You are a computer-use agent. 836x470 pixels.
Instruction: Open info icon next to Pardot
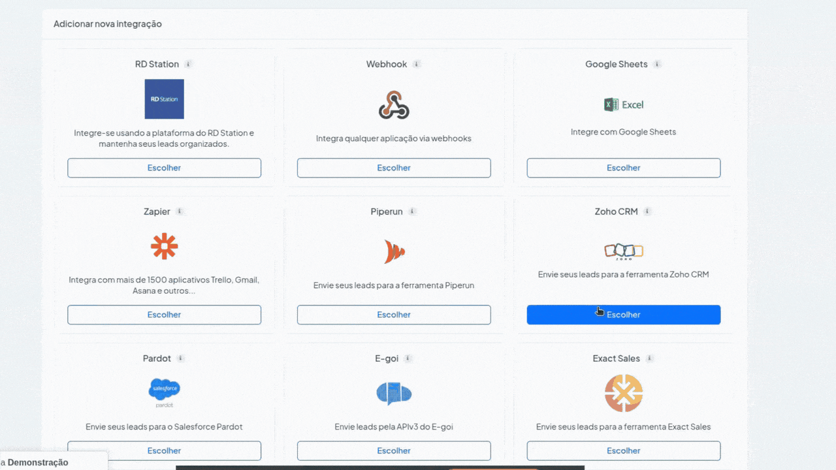(181, 358)
